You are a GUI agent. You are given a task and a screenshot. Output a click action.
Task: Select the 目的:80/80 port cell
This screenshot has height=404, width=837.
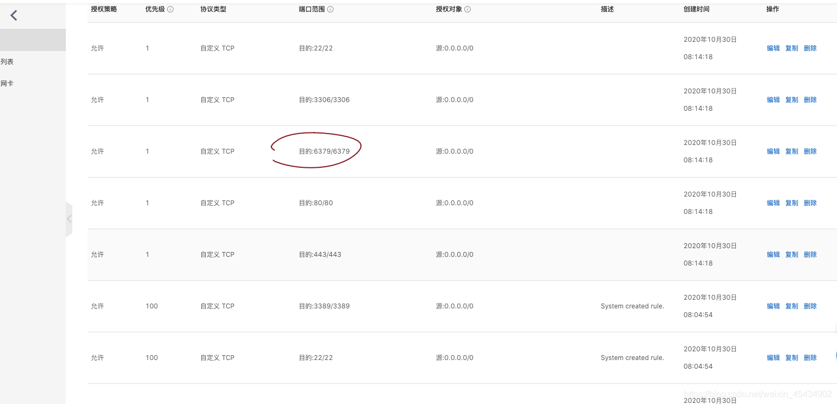tap(316, 203)
